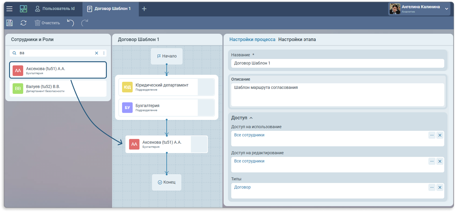Click the save diskette icon
This screenshot has width=456, height=212.
click(9, 23)
